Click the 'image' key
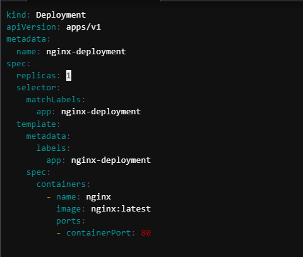This screenshot has width=303, height=257. click(69, 209)
